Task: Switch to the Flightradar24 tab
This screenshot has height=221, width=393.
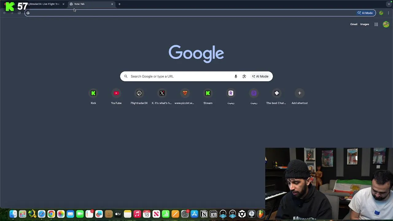Action: click(43, 4)
